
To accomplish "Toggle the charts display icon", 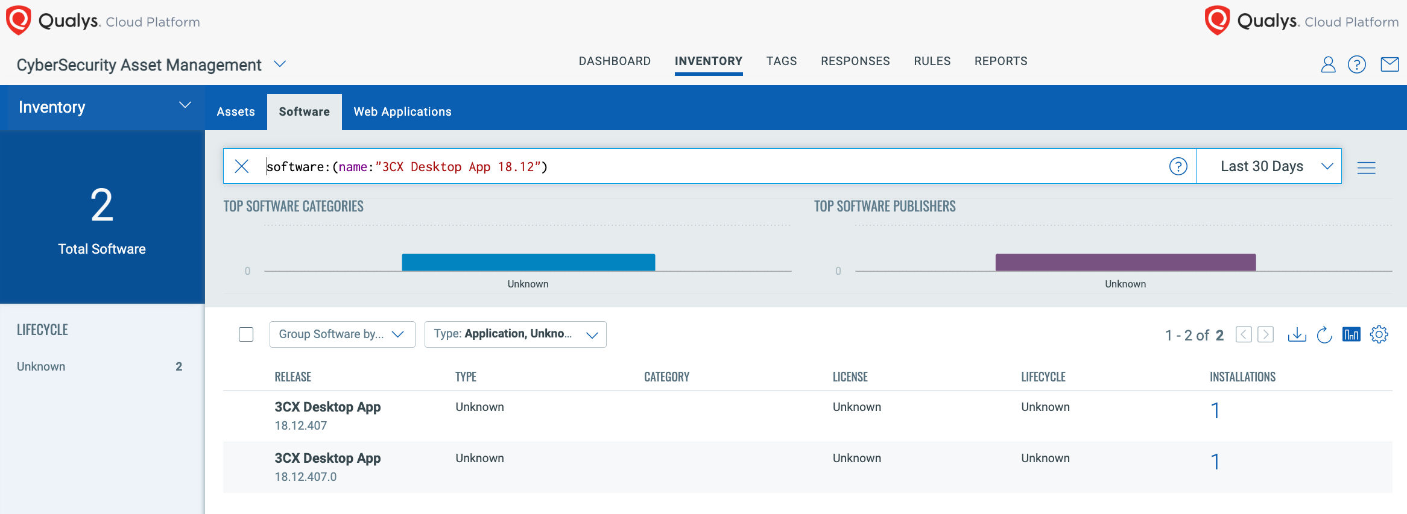I will click(x=1352, y=334).
